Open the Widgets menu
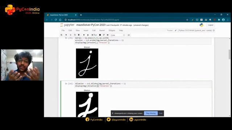Image resolution: width=232 pixels, height=130 pixels. (112, 30)
